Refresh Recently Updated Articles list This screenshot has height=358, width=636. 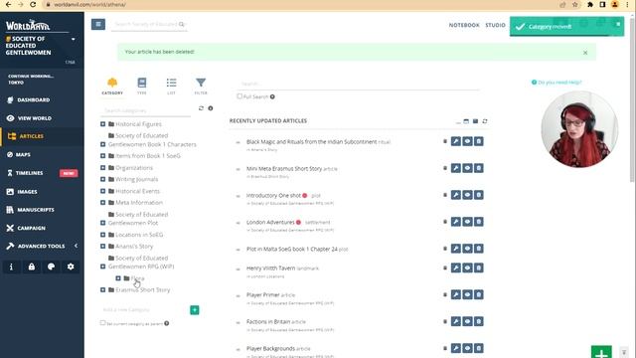pyautogui.click(x=485, y=121)
